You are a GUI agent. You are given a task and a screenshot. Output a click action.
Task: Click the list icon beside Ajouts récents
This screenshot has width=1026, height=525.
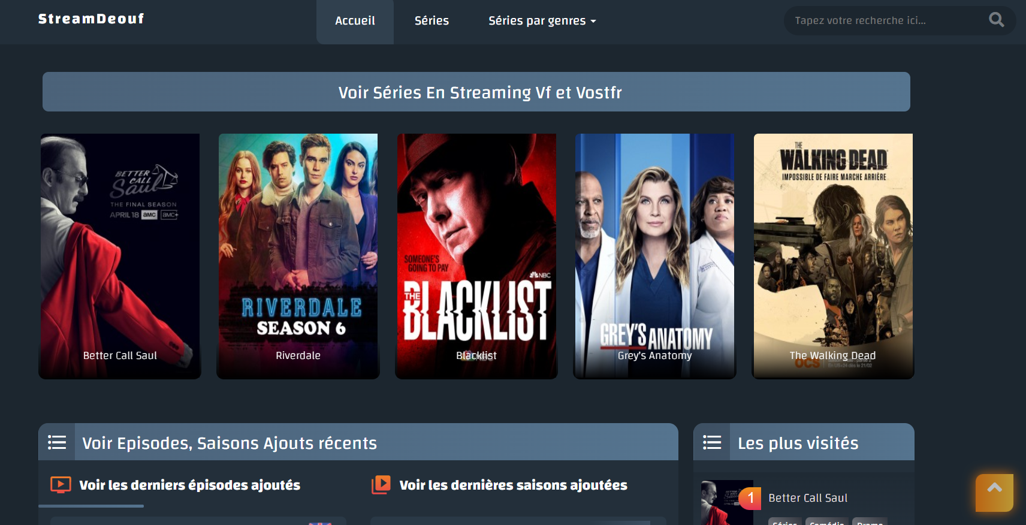point(57,442)
